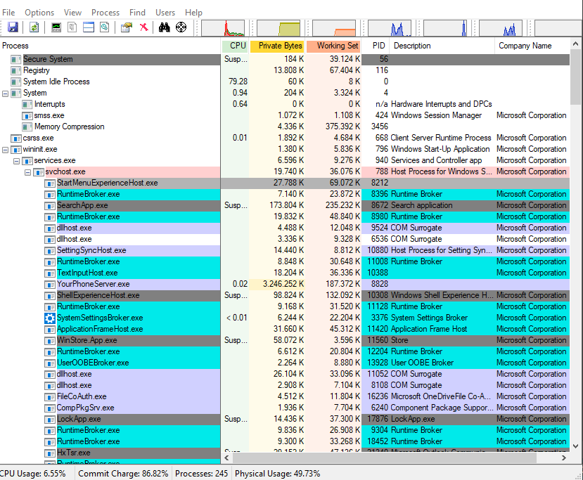
Task: Click the horizontal scrollbar right arrow
Action: pos(564,458)
